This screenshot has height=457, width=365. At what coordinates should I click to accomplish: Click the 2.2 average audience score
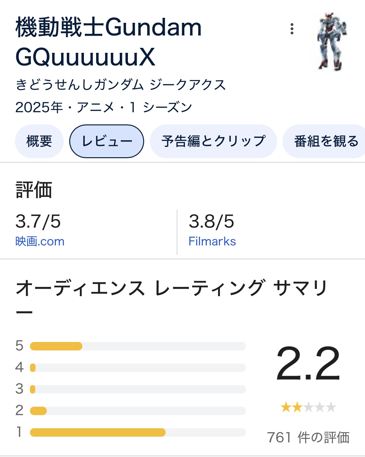(x=308, y=364)
